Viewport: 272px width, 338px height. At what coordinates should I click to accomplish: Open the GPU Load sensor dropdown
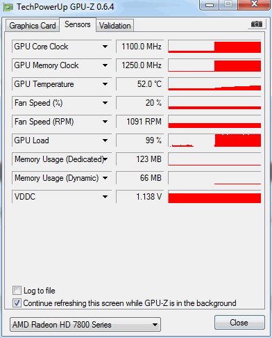[105, 140]
